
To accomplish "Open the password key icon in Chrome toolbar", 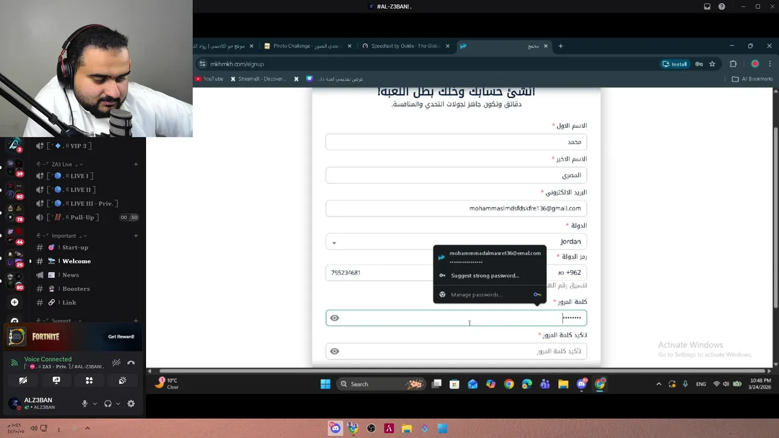I will click(x=699, y=64).
